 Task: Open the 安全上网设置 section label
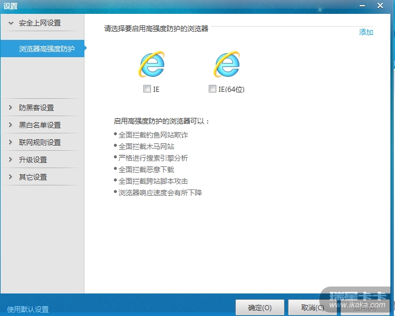click(x=40, y=23)
